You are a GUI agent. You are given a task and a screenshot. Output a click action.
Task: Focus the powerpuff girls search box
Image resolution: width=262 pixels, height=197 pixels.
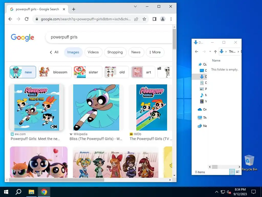pos(108,37)
